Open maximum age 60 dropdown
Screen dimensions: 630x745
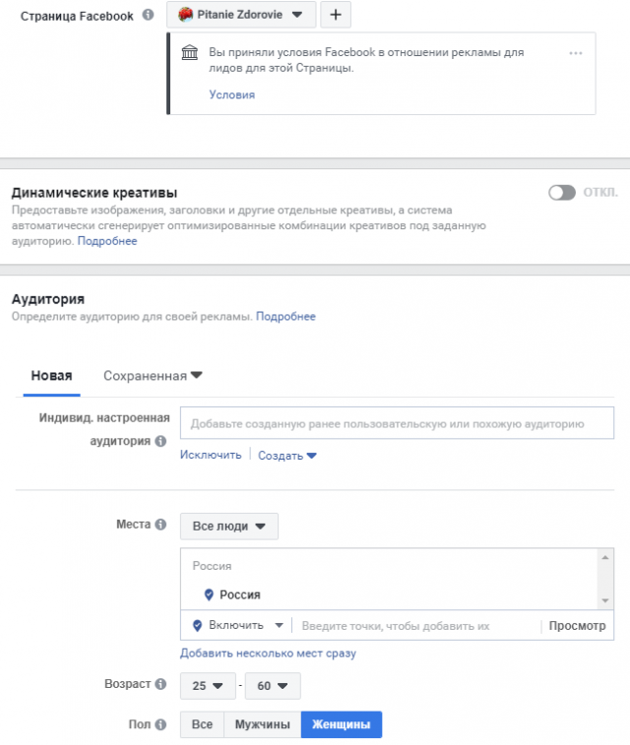click(x=273, y=686)
